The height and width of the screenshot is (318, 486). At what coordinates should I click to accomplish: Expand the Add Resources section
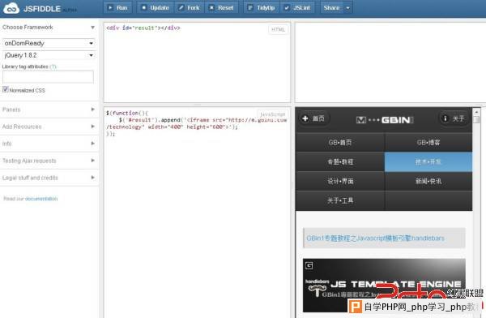49,127
